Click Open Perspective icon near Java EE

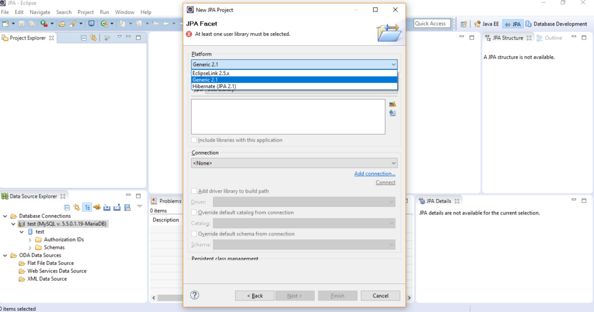[463, 24]
